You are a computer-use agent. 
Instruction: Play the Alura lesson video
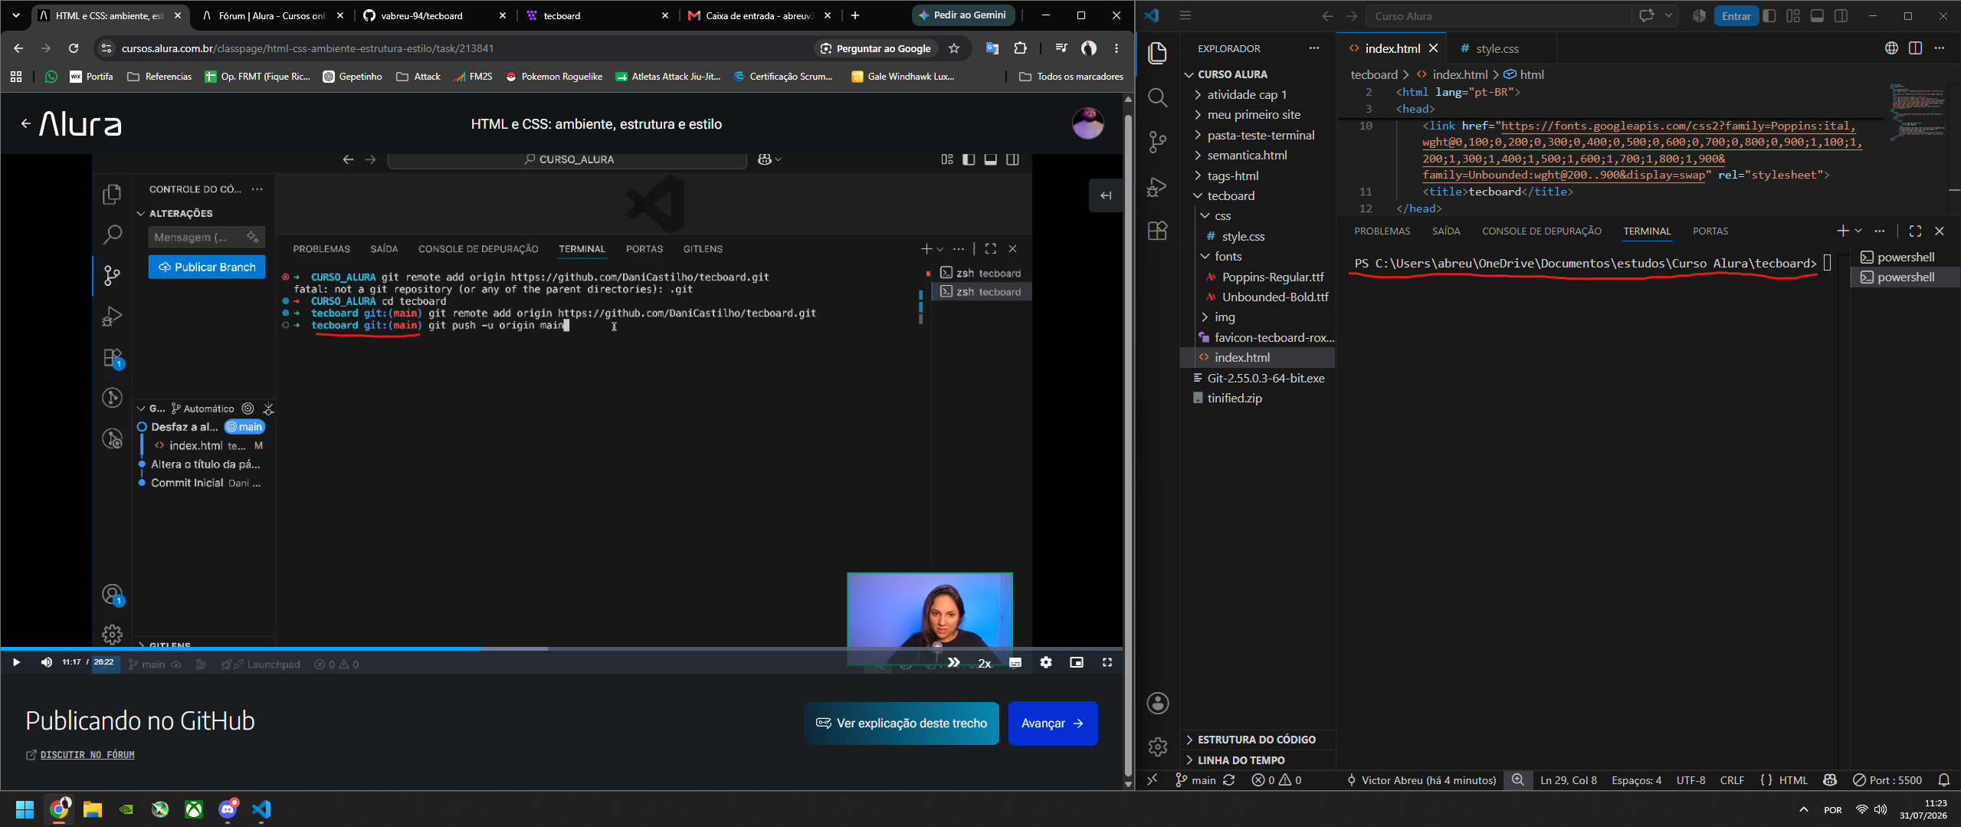(16, 662)
